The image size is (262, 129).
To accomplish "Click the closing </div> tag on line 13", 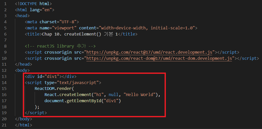I will (69, 77).
